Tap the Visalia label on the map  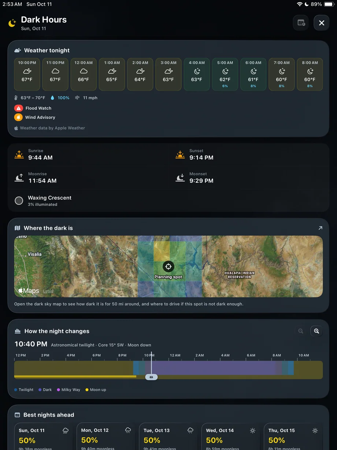pos(34,254)
